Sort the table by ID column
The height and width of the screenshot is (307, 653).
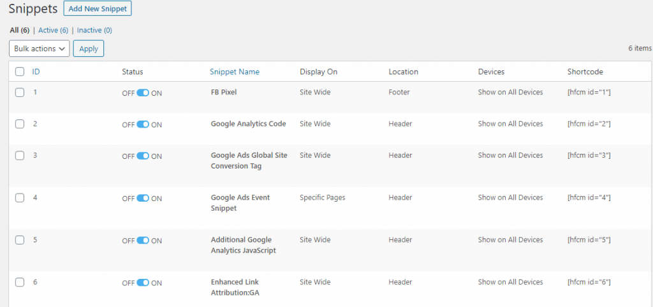click(x=36, y=72)
